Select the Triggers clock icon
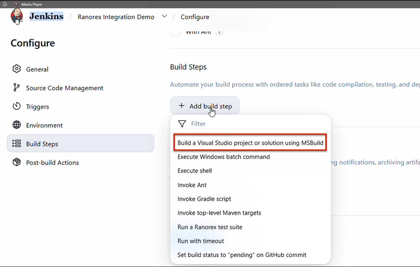The image size is (420, 267). tap(16, 106)
